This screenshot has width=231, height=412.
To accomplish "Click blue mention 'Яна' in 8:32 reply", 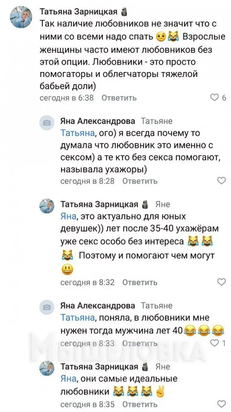I will coord(68,216).
